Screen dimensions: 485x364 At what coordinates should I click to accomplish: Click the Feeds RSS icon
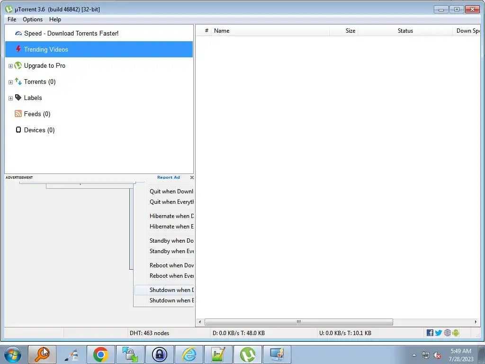[x=18, y=114]
